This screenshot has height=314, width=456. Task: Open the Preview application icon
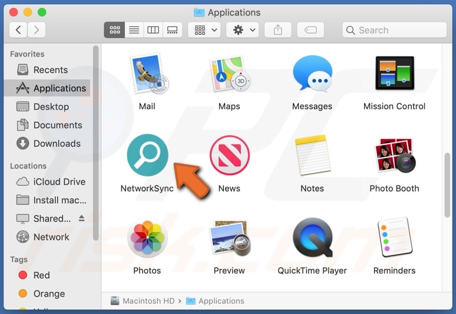point(230,238)
